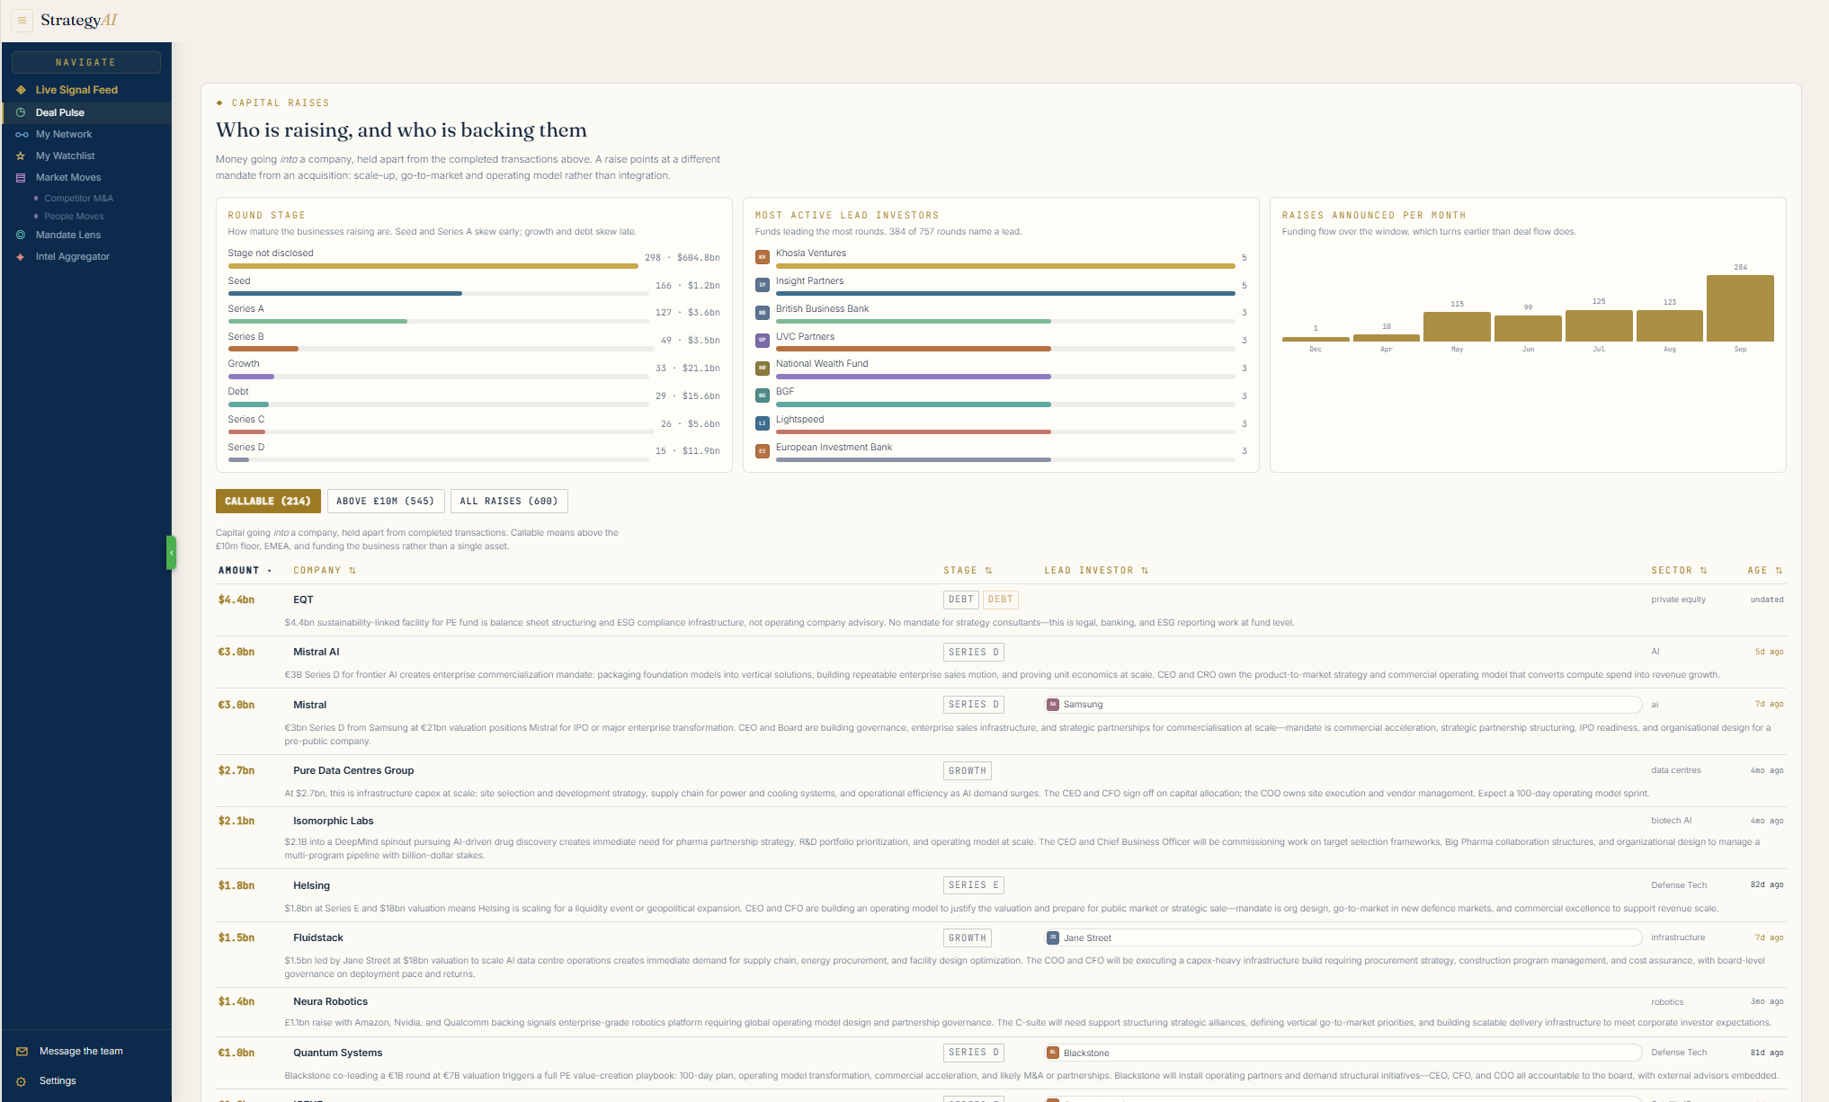This screenshot has width=1829, height=1102.
Task: Sort the table by Company column
Action: (325, 571)
